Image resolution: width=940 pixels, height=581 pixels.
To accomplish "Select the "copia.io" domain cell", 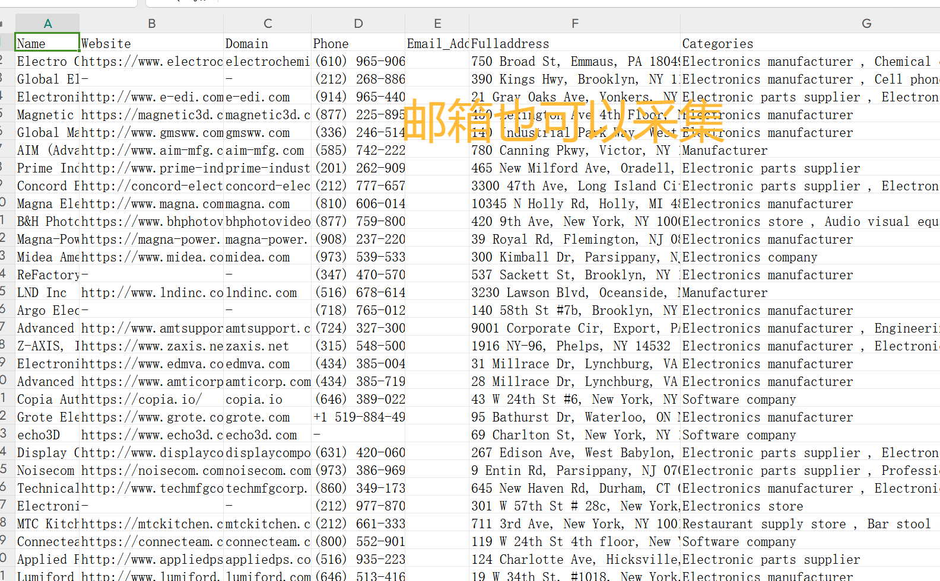I will point(268,399).
